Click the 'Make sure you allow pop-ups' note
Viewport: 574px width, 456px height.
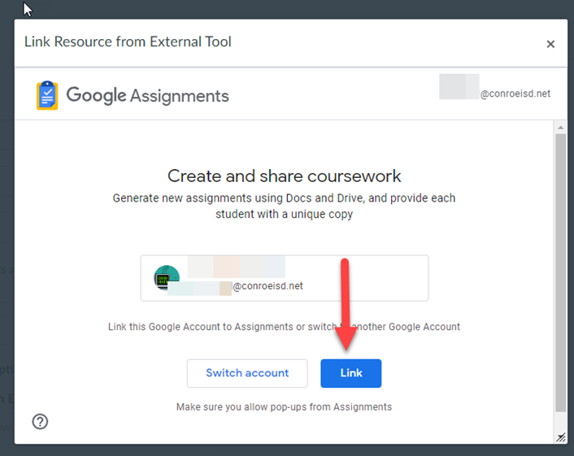coord(284,406)
